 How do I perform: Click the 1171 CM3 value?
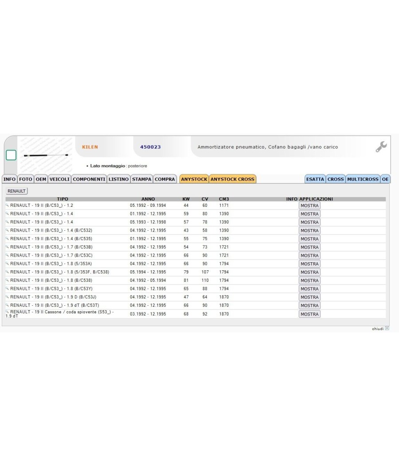224,205
